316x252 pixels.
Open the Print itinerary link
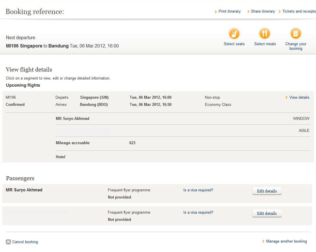229,11
